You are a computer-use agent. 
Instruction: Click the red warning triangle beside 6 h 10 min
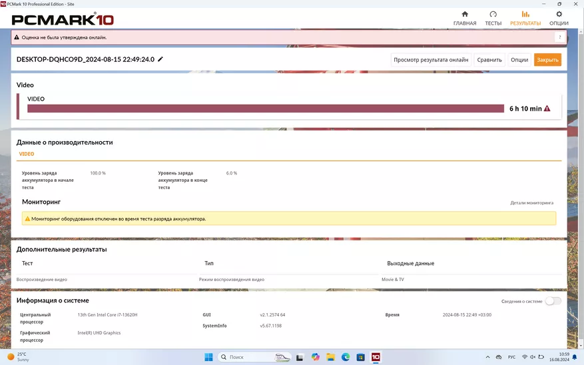(547, 109)
